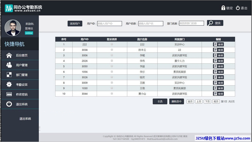The height and width of the screenshot is (142, 252).
Task: Click the 全选 button
Action: tap(160, 101)
